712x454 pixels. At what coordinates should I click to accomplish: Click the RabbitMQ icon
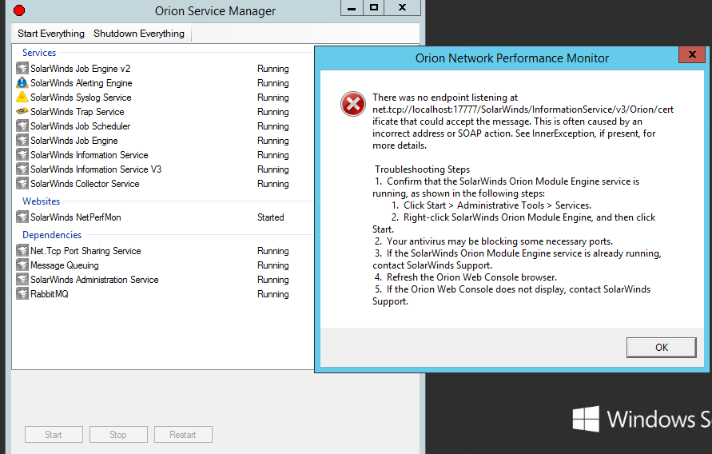coord(22,293)
